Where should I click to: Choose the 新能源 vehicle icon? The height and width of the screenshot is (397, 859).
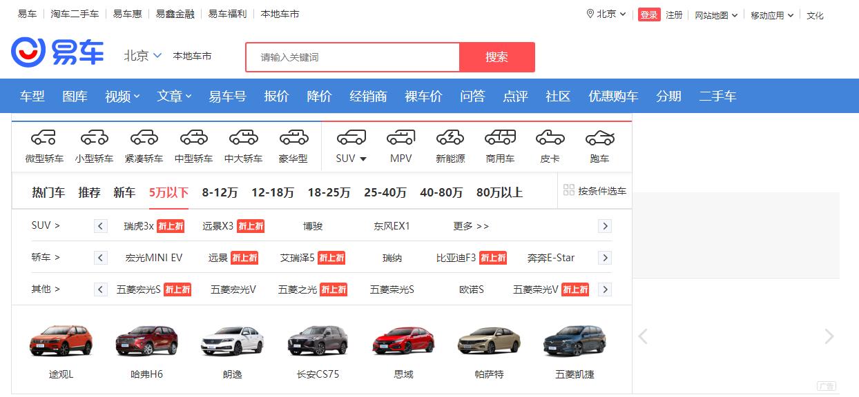pos(450,137)
